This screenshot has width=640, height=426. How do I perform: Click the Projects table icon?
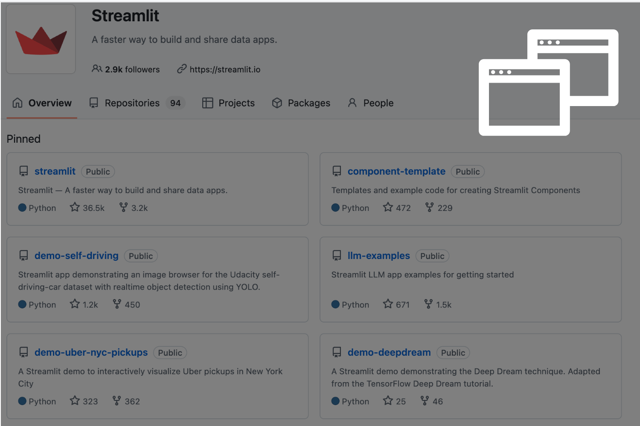click(x=207, y=103)
